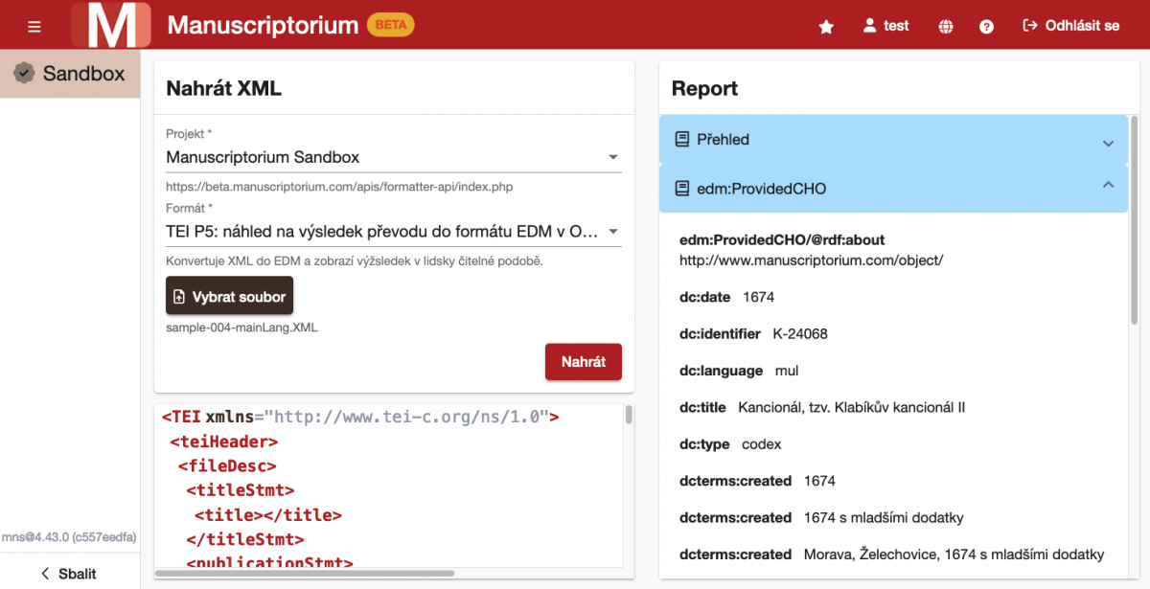Click the file name sample-004-mainLang.XML

point(241,328)
